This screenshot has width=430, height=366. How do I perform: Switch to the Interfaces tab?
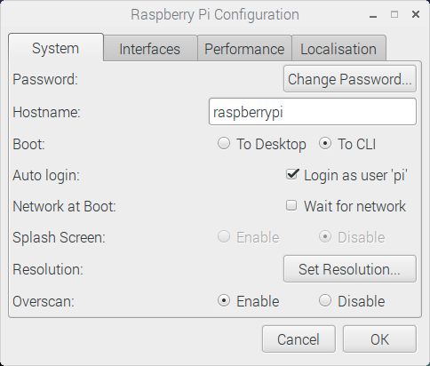150,48
